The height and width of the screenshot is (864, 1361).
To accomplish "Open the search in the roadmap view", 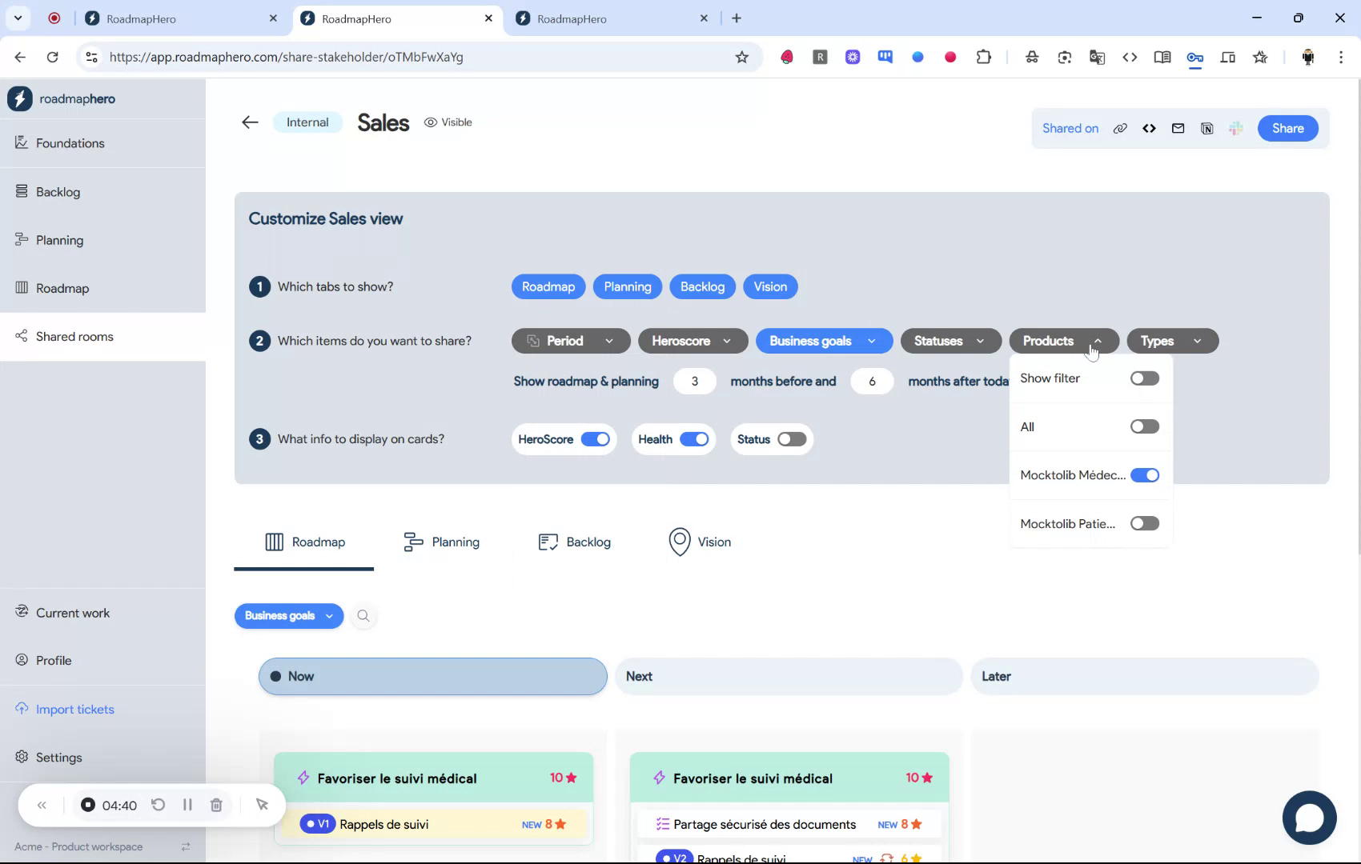I will [x=363, y=616].
